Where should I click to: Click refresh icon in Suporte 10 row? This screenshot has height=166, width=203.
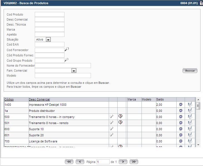pyautogui.click(x=180, y=129)
